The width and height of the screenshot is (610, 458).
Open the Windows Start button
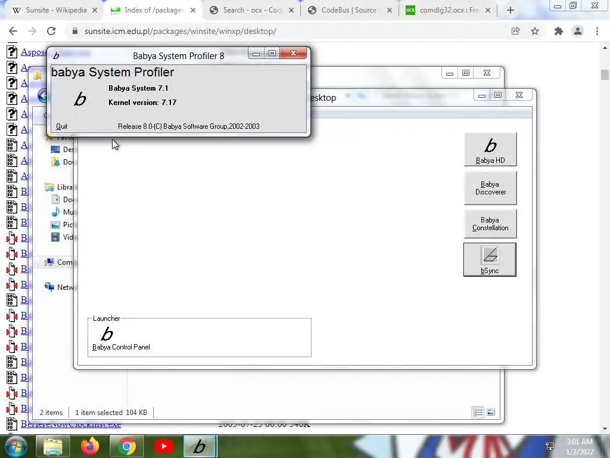(x=16, y=446)
